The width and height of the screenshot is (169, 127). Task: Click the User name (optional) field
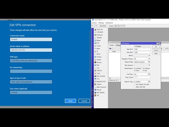31,92
